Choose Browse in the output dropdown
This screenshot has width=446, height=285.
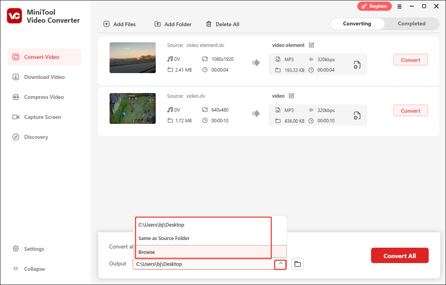point(210,252)
